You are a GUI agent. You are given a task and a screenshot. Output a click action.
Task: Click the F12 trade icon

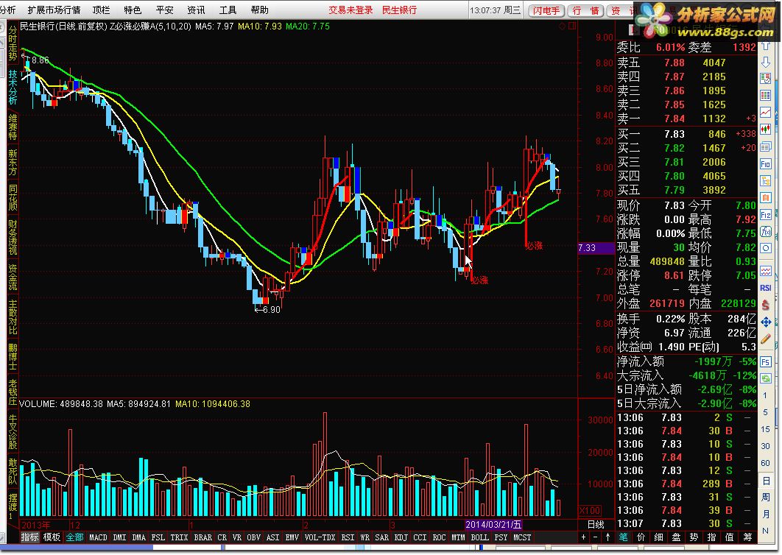766,215
